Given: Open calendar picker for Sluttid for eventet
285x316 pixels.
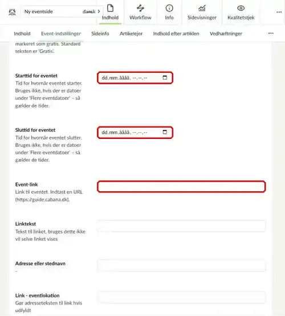Looking at the screenshot, I should pyautogui.click(x=165, y=132).
